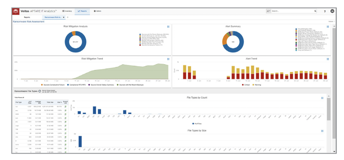Open the Inventory menu

coord(67,11)
